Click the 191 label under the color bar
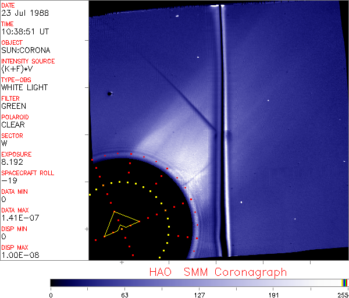This screenshot has width=349, height=298. tap(273, 295)
